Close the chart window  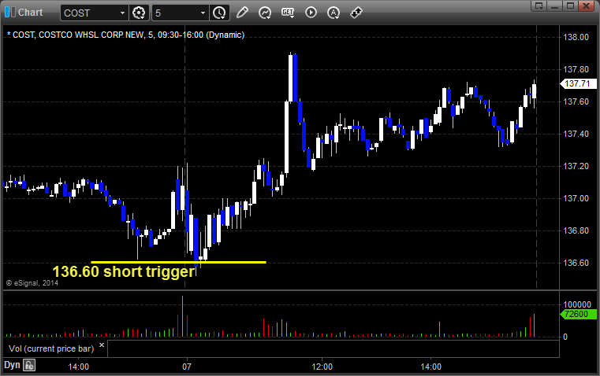tap(586, 6)
